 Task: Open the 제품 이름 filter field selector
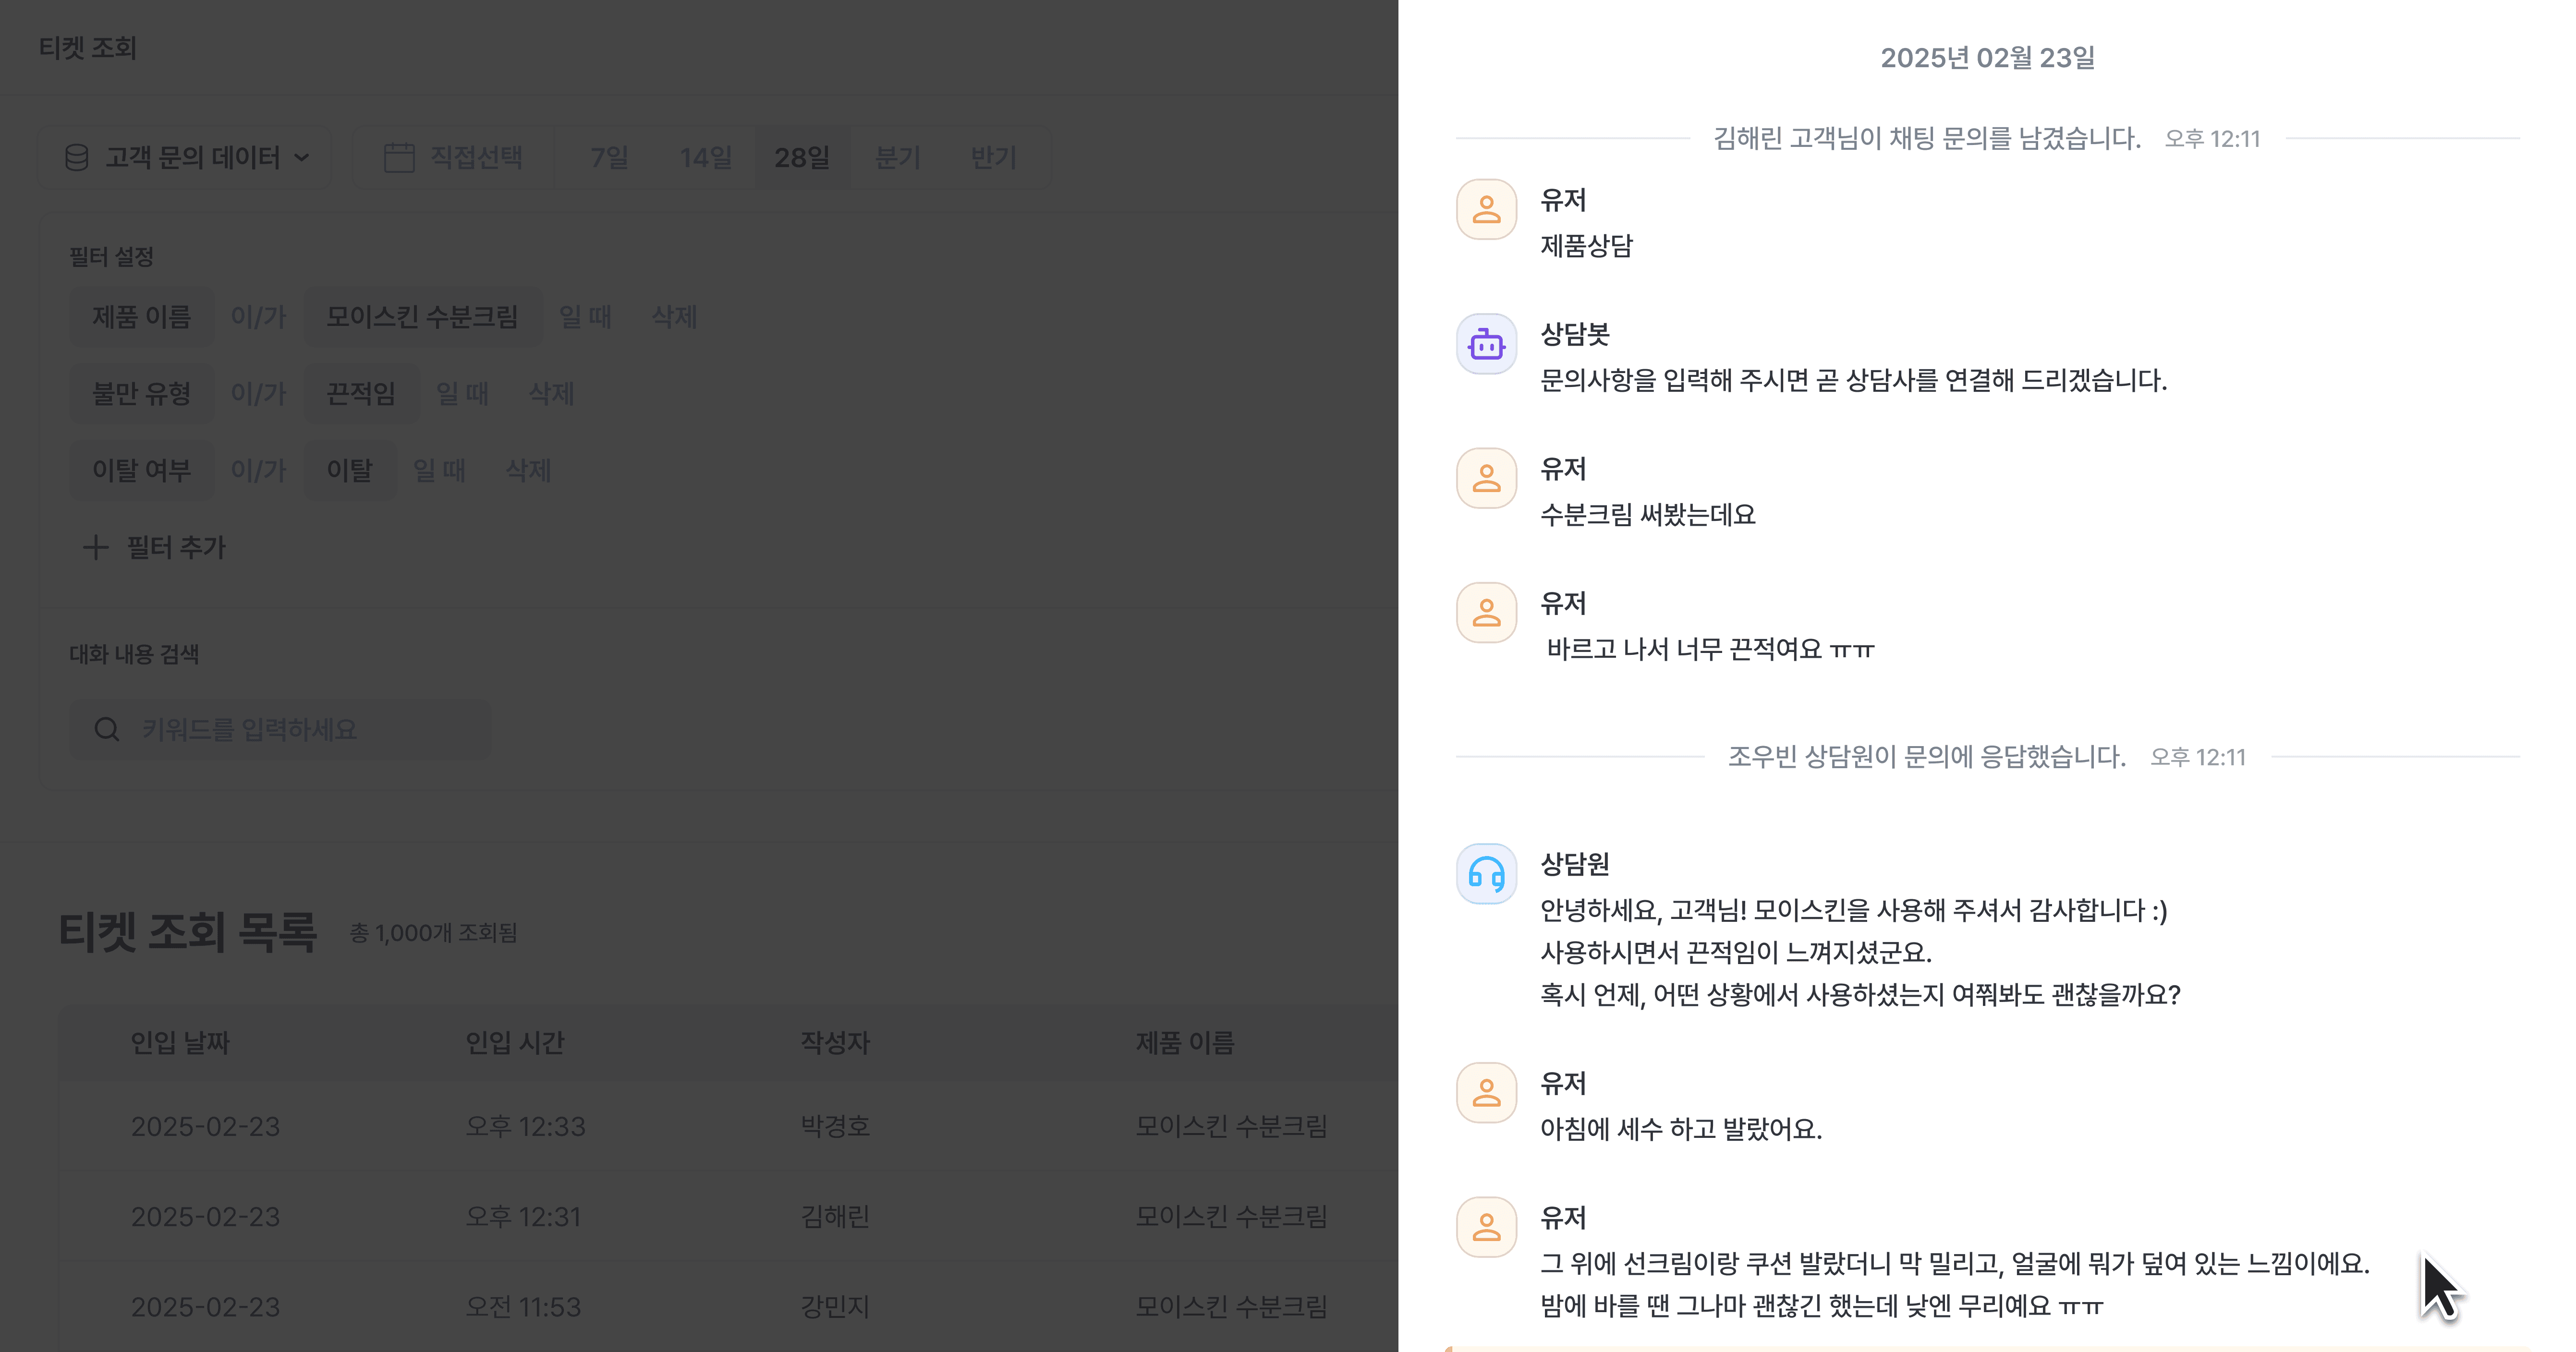click(141, 317)
